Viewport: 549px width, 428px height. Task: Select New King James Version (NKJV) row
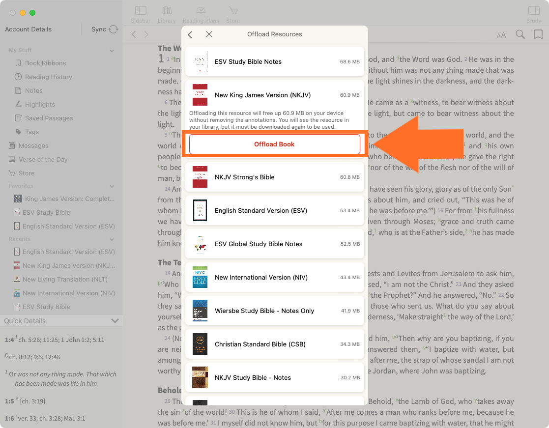click(274, 95)
